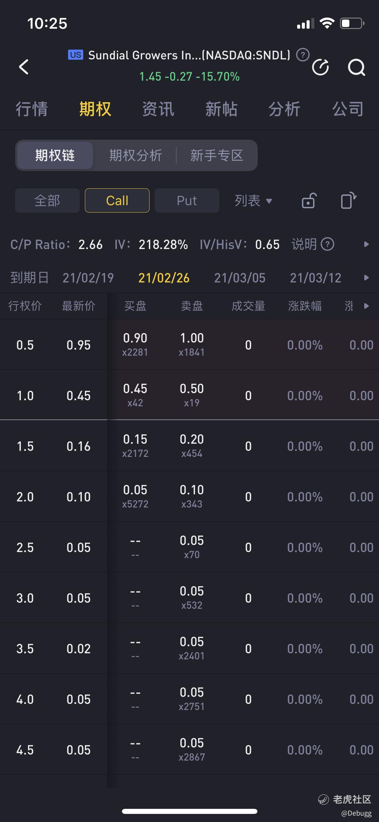Toggle the unlock padlock icon
Viewport: 379px width, 822px height.
click(309, 200)
